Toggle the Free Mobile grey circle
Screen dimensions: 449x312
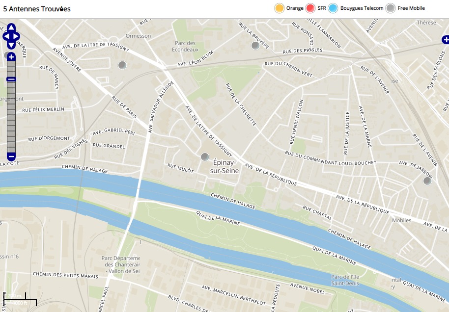391,8
